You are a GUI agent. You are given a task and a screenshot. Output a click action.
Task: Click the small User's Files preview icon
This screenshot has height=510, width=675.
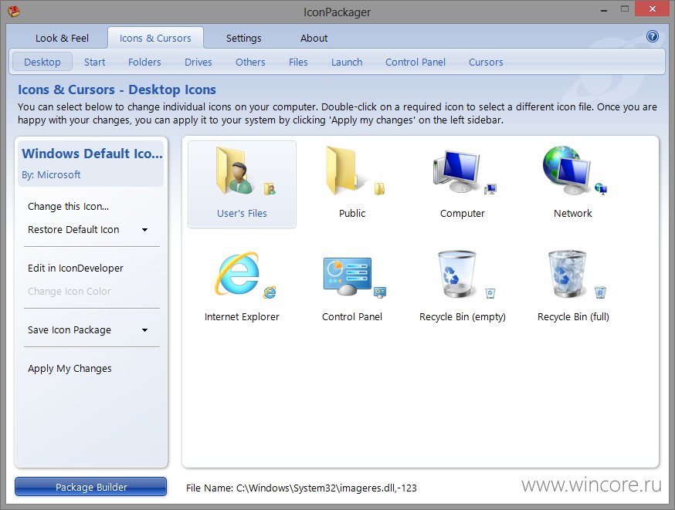click(x=270, y=188)
